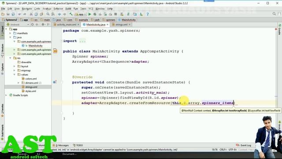Click the Cut scissors icon
The height and width of the screenshot is (159, 282).
click(31, 14)
